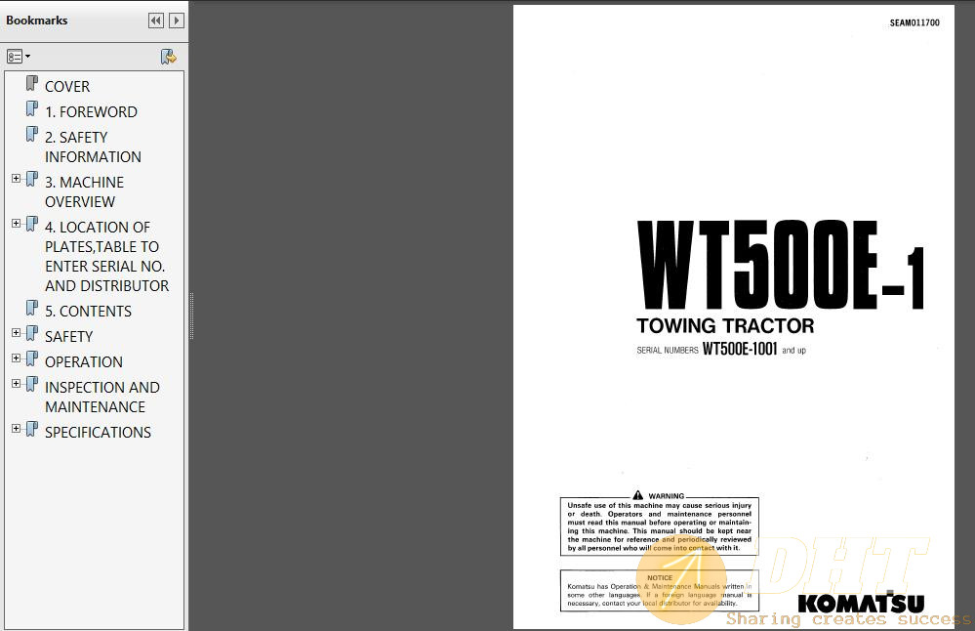Image resolution: width=975 pixels, height=631 pixels.
Task: Go to INSPECTION AND MAINTENANCE section
Action: pyautogui.click(x=102, y=397)
